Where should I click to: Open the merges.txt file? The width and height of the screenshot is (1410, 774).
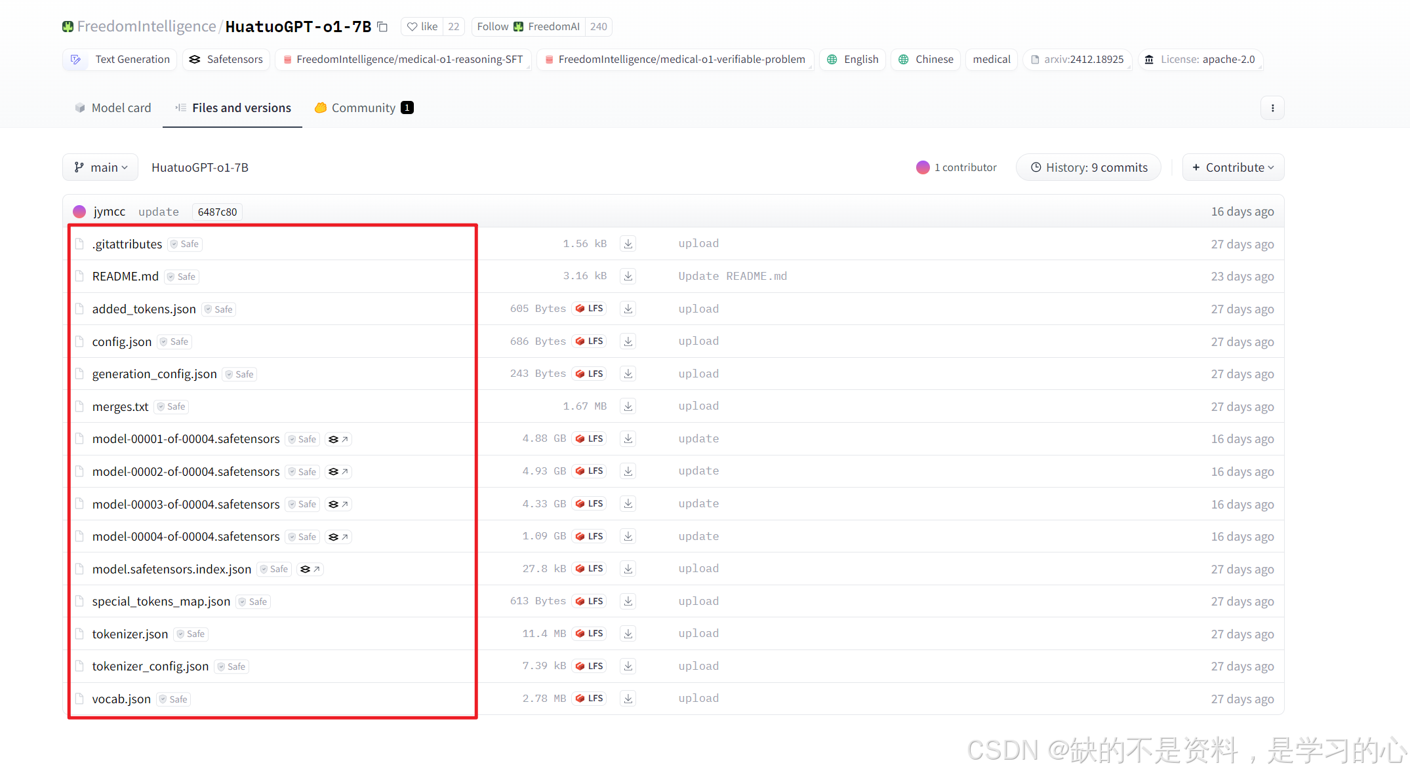(121, 407)
